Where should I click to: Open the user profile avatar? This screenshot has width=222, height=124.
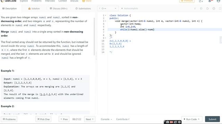point(219,1)
